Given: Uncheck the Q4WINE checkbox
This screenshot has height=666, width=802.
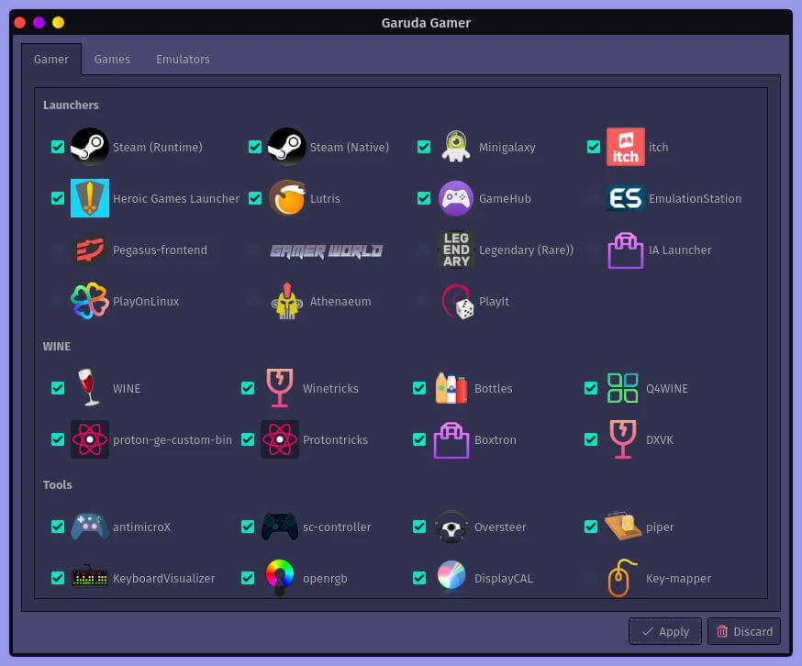Looking at the screenshot, I should [x=591, y=388].
